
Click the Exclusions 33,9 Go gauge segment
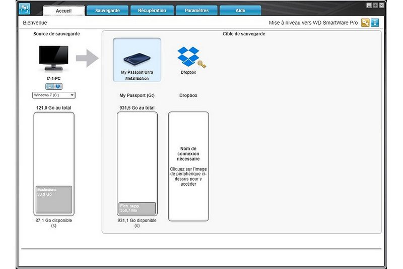click(54, 199)
